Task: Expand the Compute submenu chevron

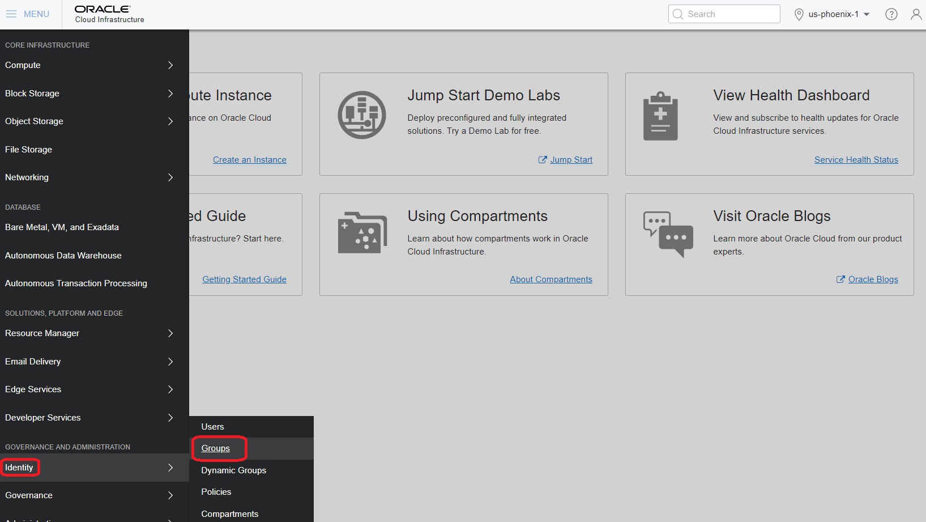Action: (170, 65)
